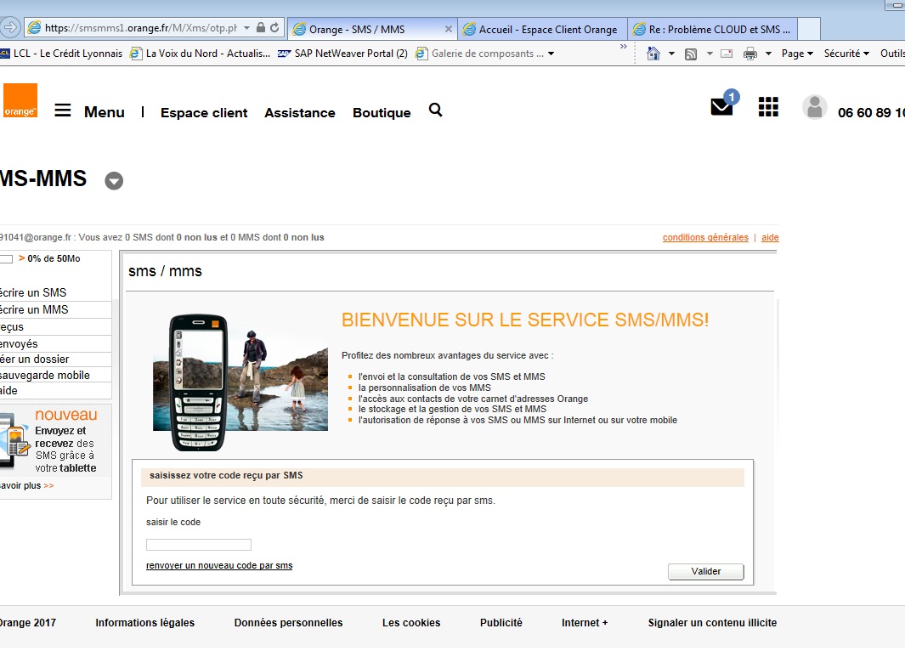Select the Orange - SMS / MMS tab
Image resolution: width=905 pixels, height=668 pixels.
(372, 29)
